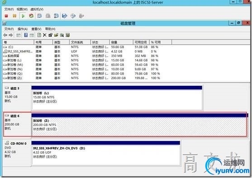
Task: Click the CD-ROM 0 drive icon
Action: (7, 143)
